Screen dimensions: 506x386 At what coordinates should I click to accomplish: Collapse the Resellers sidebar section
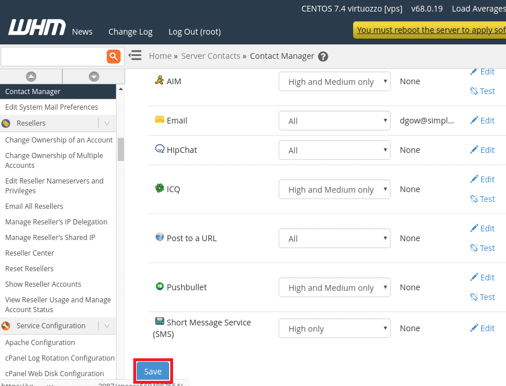pyautogui.click(x=107, y=123)
